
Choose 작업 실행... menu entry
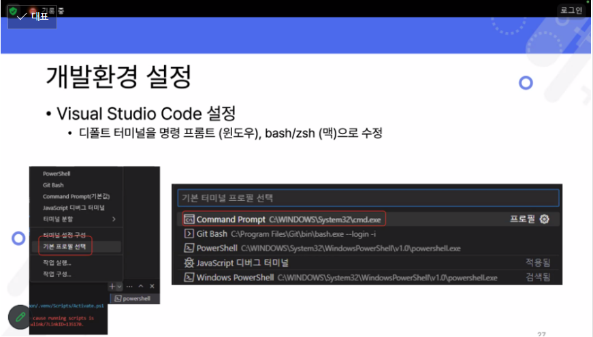point(57,263)
